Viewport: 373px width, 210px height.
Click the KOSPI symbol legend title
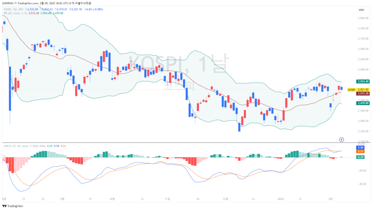click(x=14, y=9)
